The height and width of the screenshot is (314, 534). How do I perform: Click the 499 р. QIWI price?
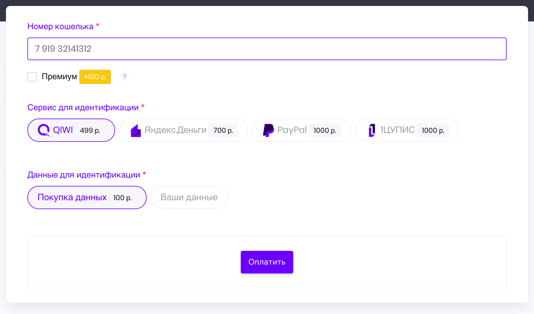[x=90, y=130]
